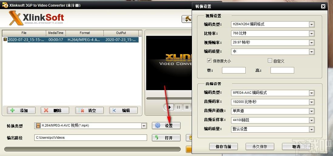Click the 高 (height) input field
The image size is (333, 156).
click(282, 70)
